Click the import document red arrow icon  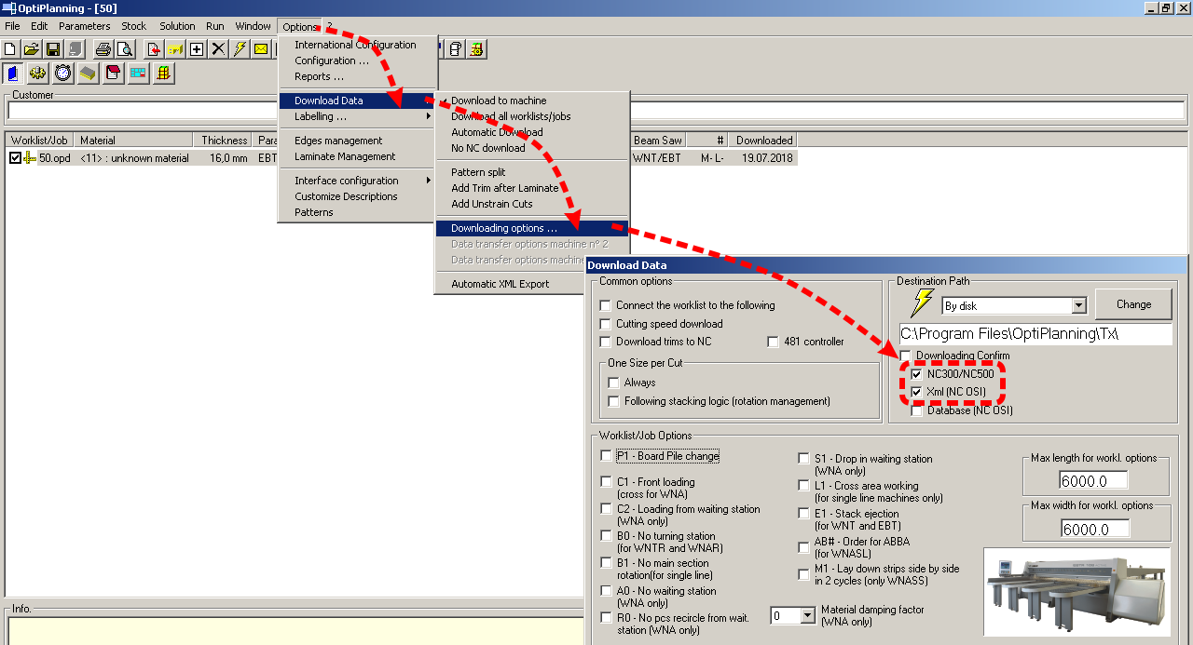tap(154, 48)
